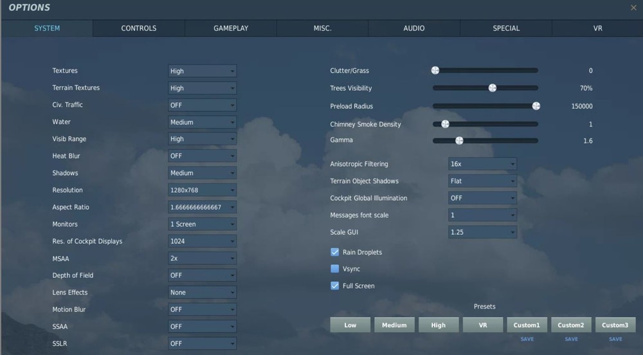
Task: Open the Anisotropic Filtering dropdown
Action: pyautogui.click(x=482, y=164)
